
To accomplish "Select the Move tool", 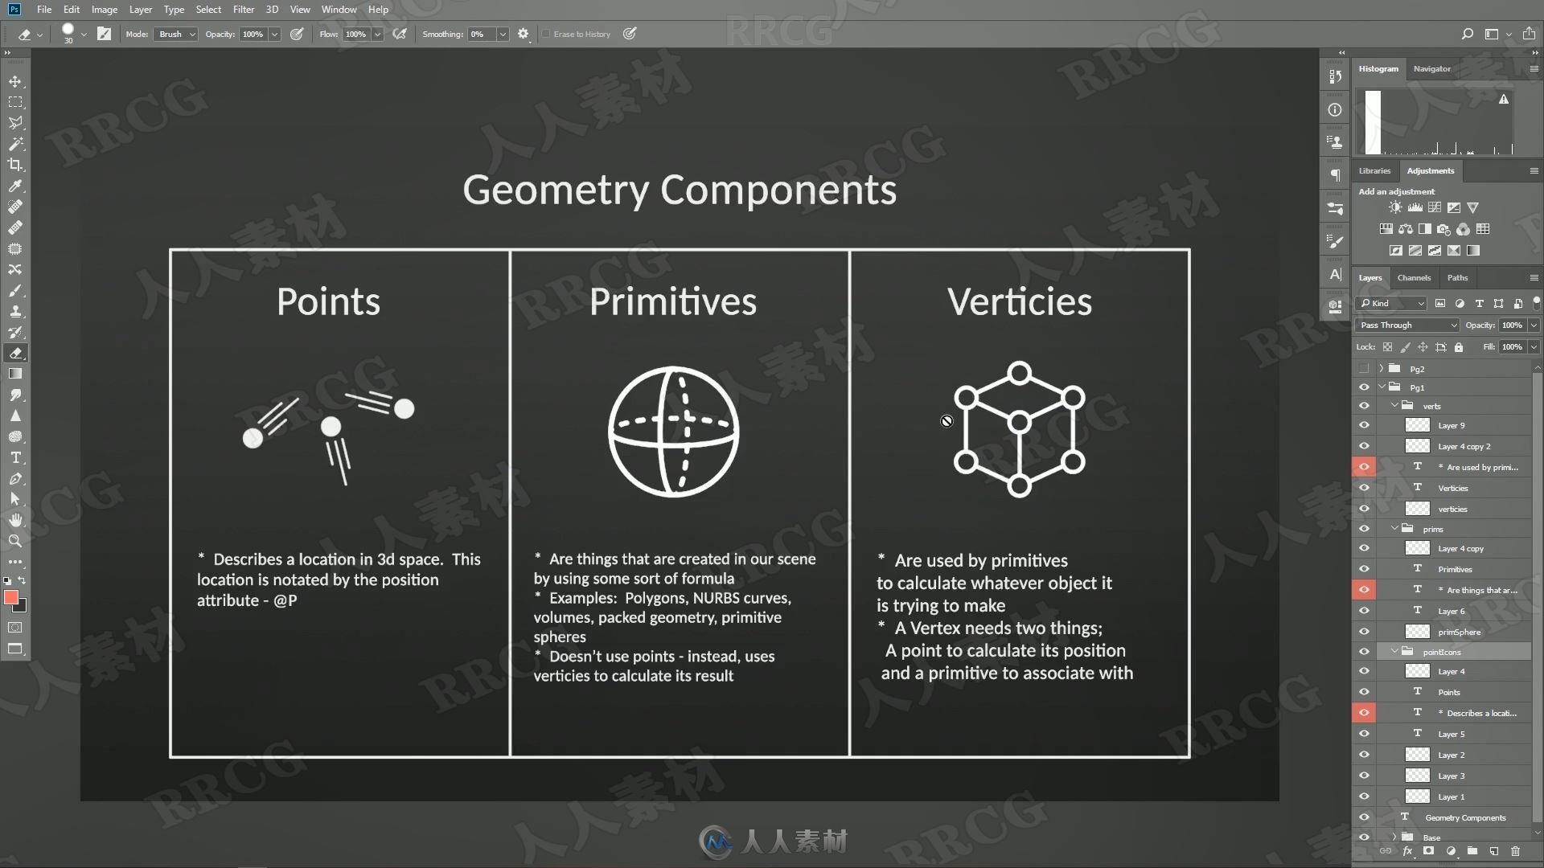I will click(x=14, y=80).
